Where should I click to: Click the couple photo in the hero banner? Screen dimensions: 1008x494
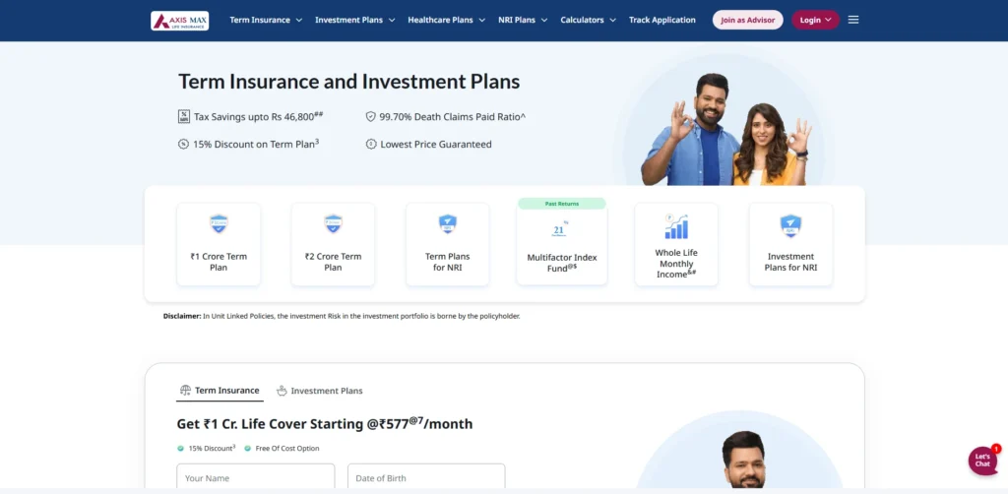tap(726, 129)
